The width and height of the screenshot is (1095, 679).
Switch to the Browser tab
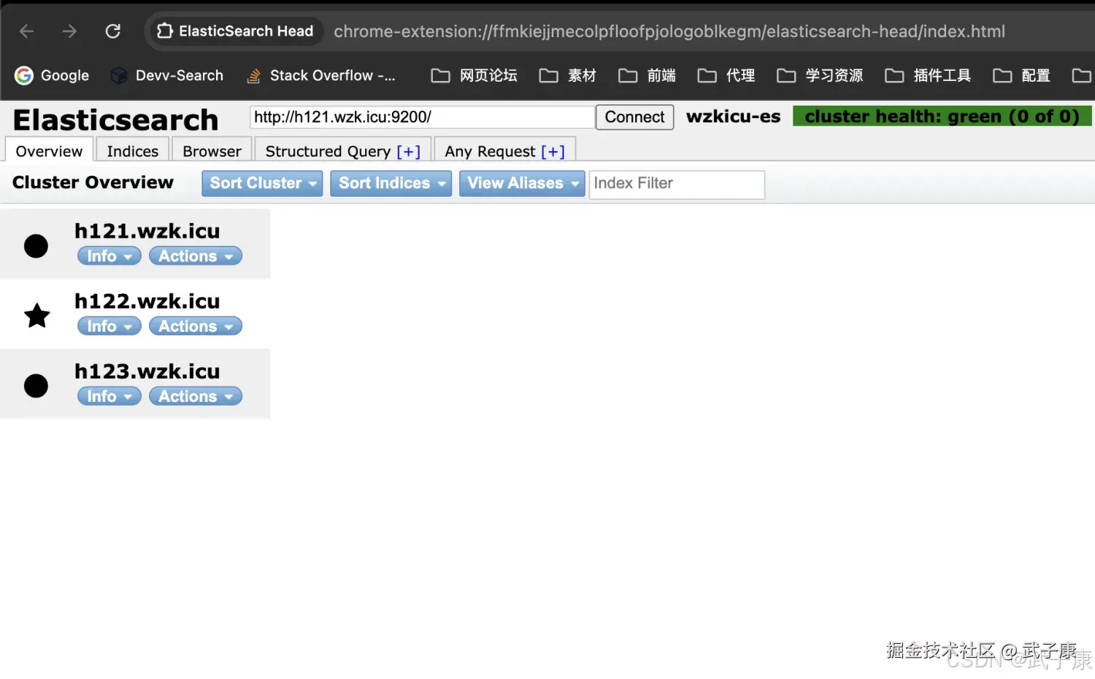coord(212,151)
